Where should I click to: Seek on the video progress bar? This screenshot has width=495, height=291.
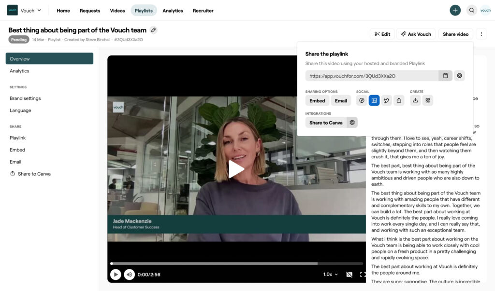[237, 263]
